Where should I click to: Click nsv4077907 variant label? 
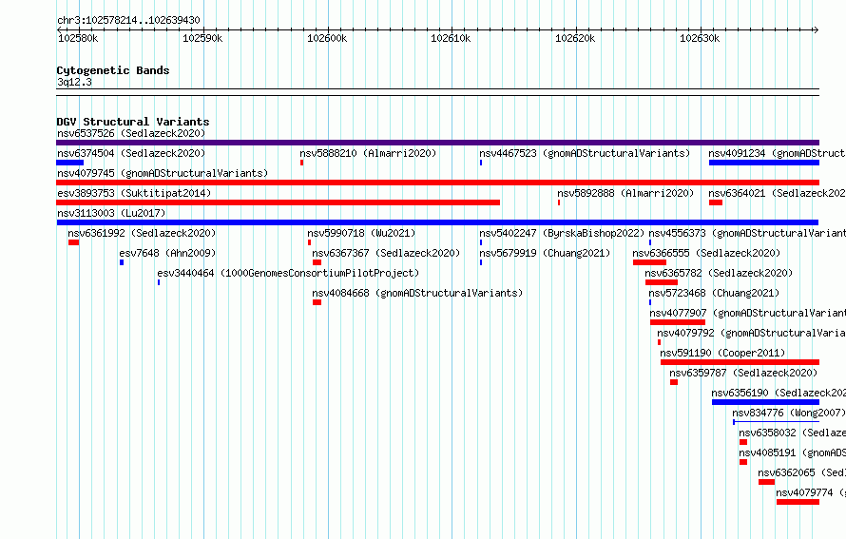coord(748,313)
